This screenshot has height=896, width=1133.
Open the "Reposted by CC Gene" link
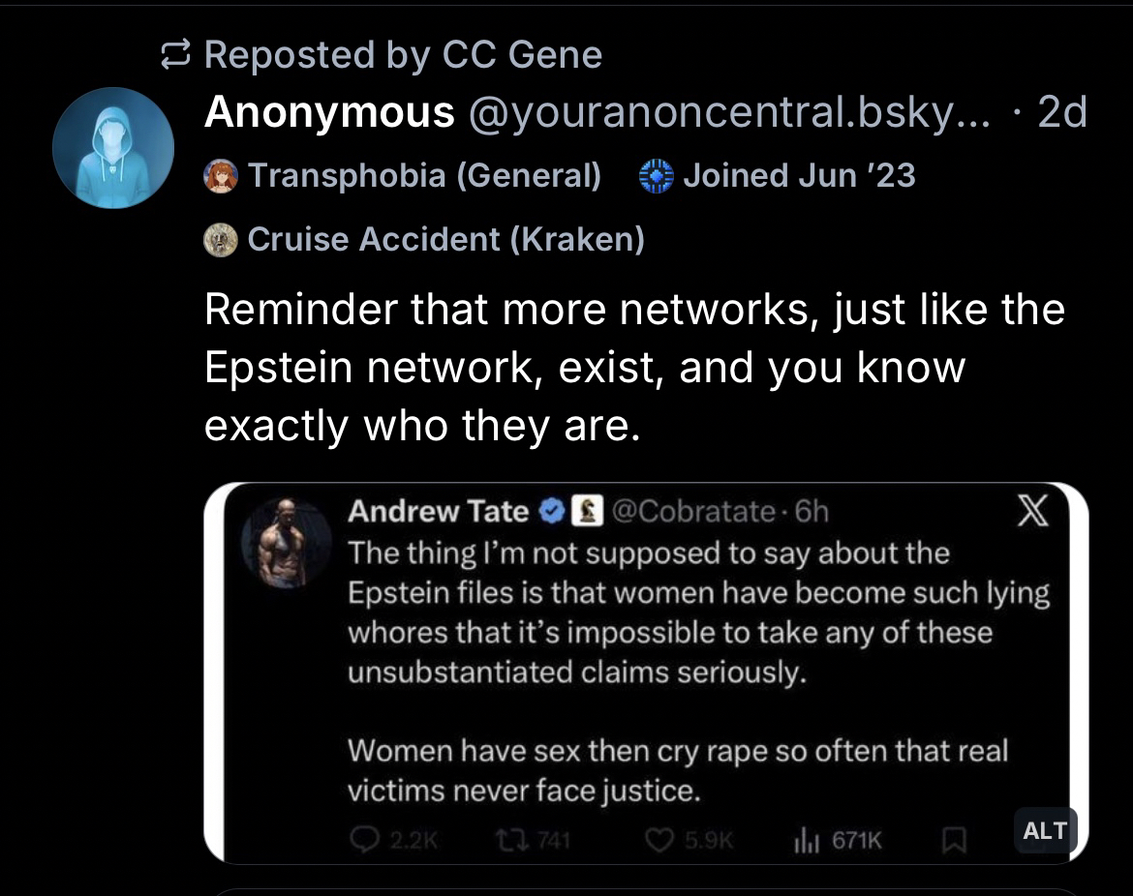point(403,56)
